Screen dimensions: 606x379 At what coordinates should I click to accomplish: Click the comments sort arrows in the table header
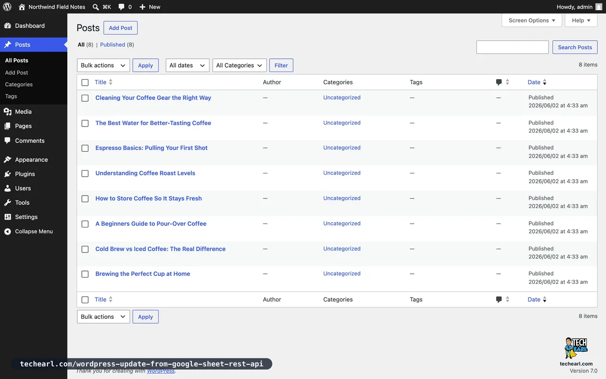pyautogui.click(x=508, y=82)
